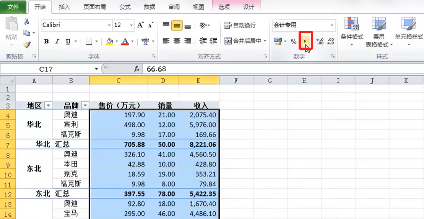Open font size dropdown
This screenshot has height=219, width=424.
[x=131, y=25]
